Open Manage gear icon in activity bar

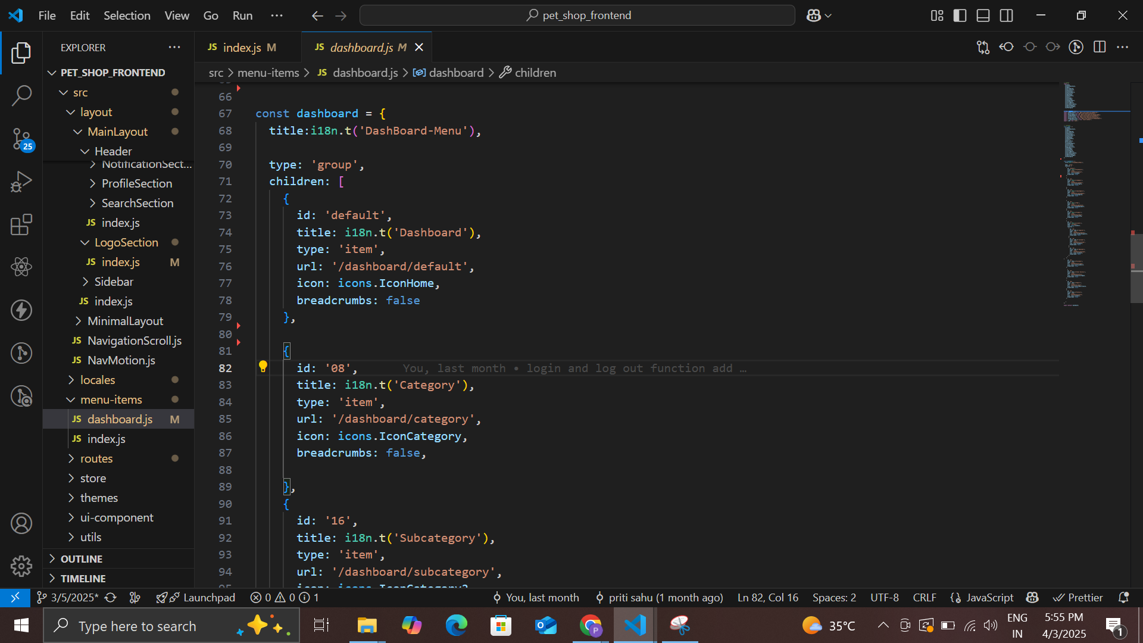21,566
